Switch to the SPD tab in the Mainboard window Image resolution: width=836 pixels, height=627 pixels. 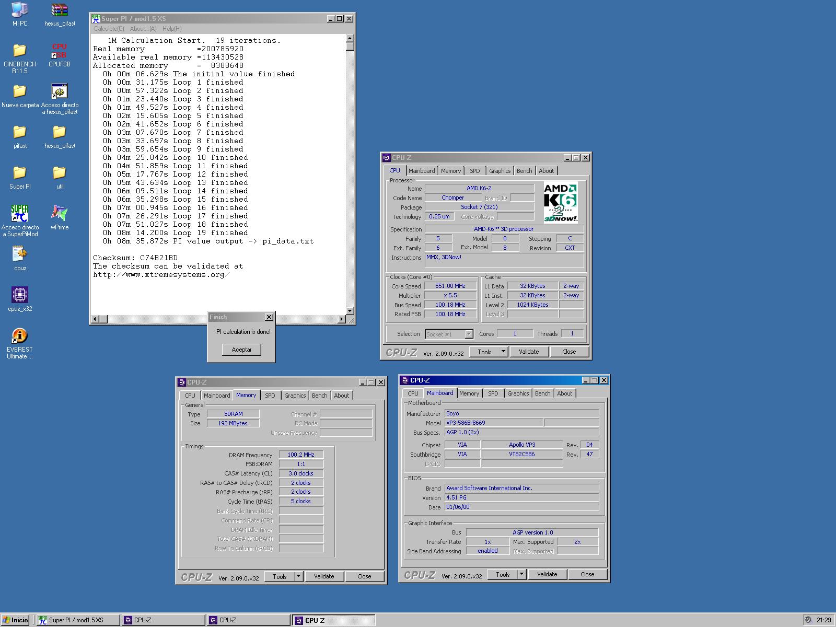coord(493,393)
